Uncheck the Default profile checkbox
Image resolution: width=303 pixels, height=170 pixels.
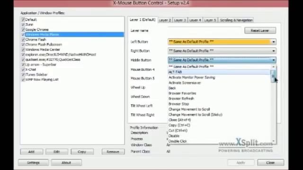coord(23,19)
